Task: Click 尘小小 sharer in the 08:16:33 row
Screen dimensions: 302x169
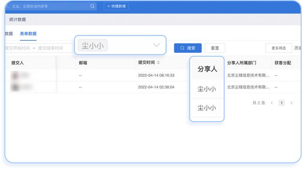Action: coord(207,89)
